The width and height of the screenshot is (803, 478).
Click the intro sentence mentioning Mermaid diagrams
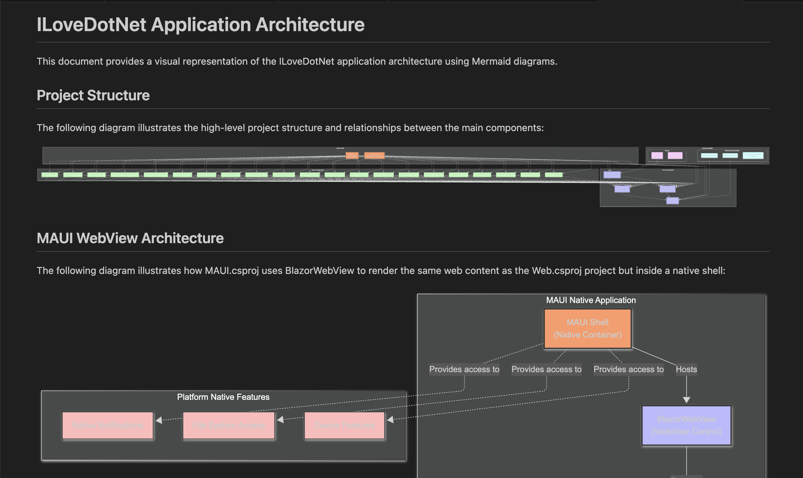point(297,61)
